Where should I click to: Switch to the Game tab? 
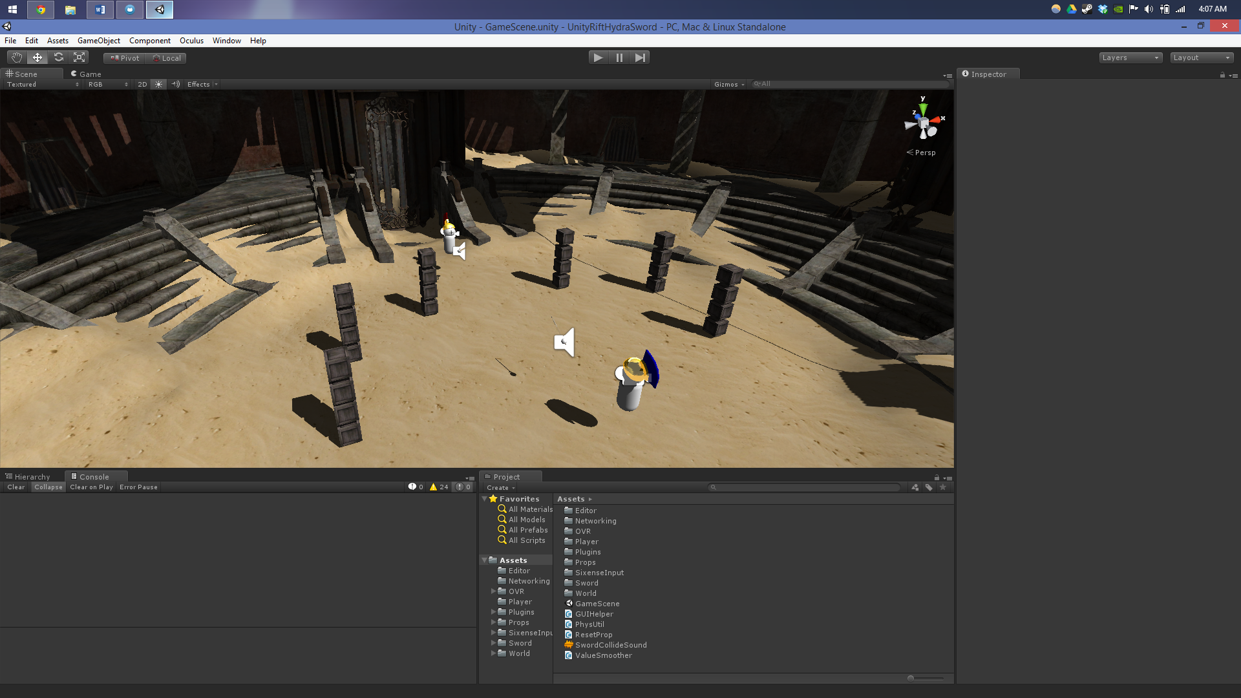(87, 74)
